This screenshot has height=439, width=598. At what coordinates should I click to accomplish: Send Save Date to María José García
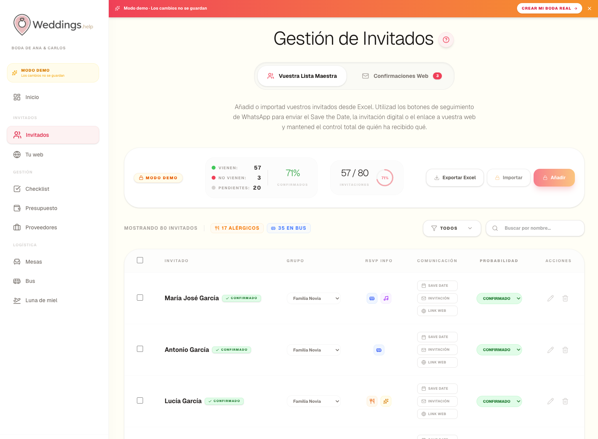437,286
